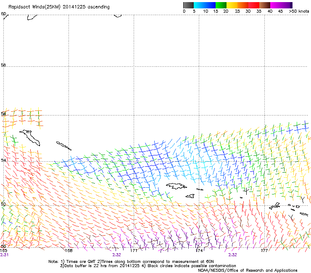
Task: Pick the yellow 20-25 knots legend color
Action: [x=232, y=5]
